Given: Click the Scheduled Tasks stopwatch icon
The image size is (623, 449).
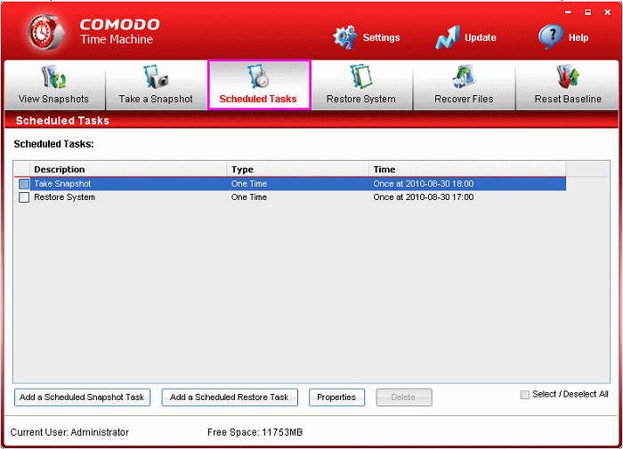Looking at the screenshot, I should [x=258, y=76].
